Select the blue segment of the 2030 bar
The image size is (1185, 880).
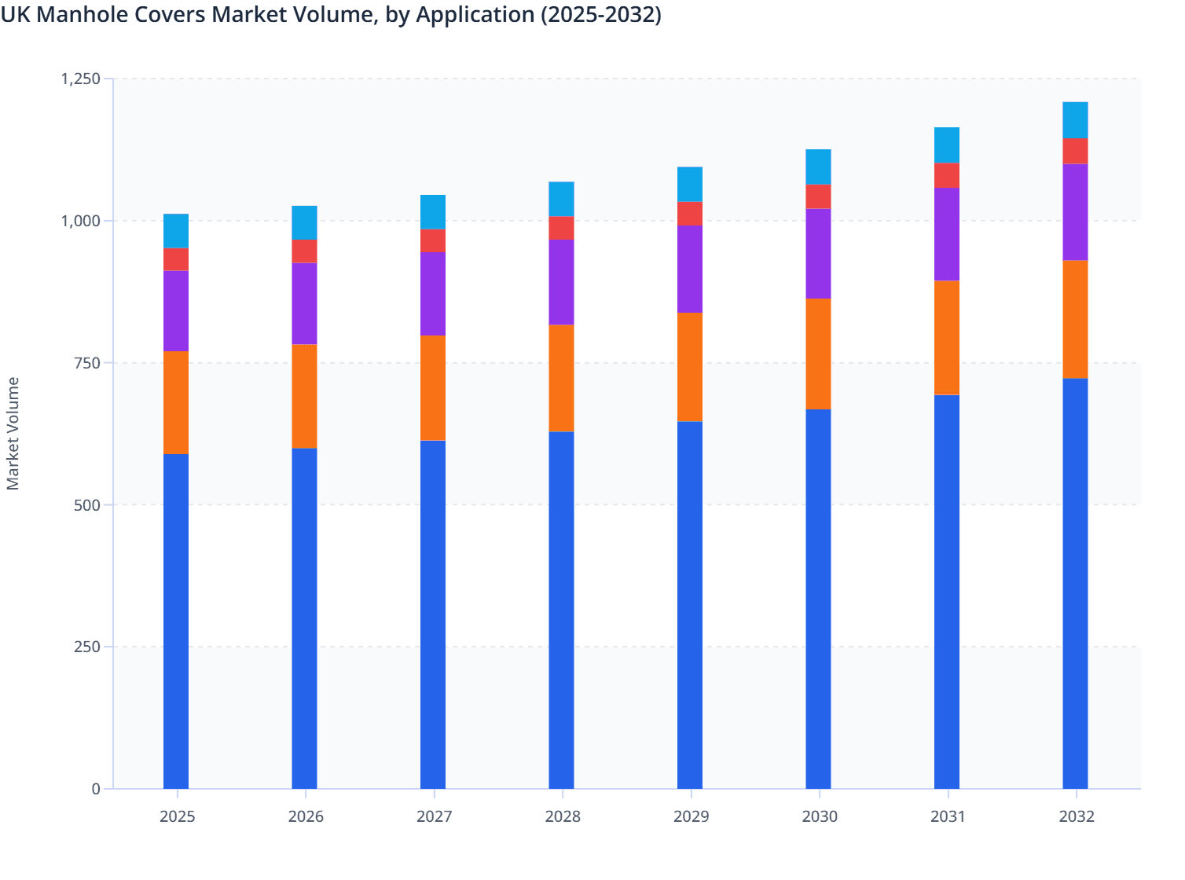818,599
